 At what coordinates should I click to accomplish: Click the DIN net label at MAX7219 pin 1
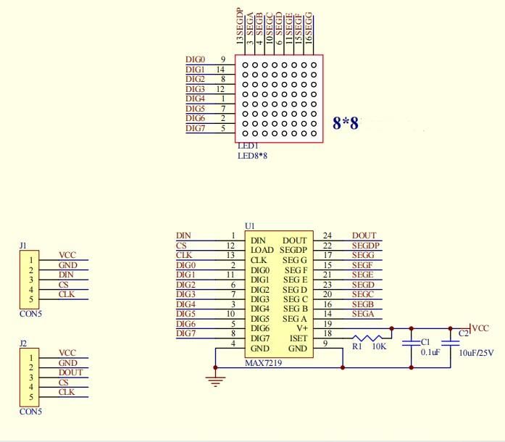pos(183,235)
